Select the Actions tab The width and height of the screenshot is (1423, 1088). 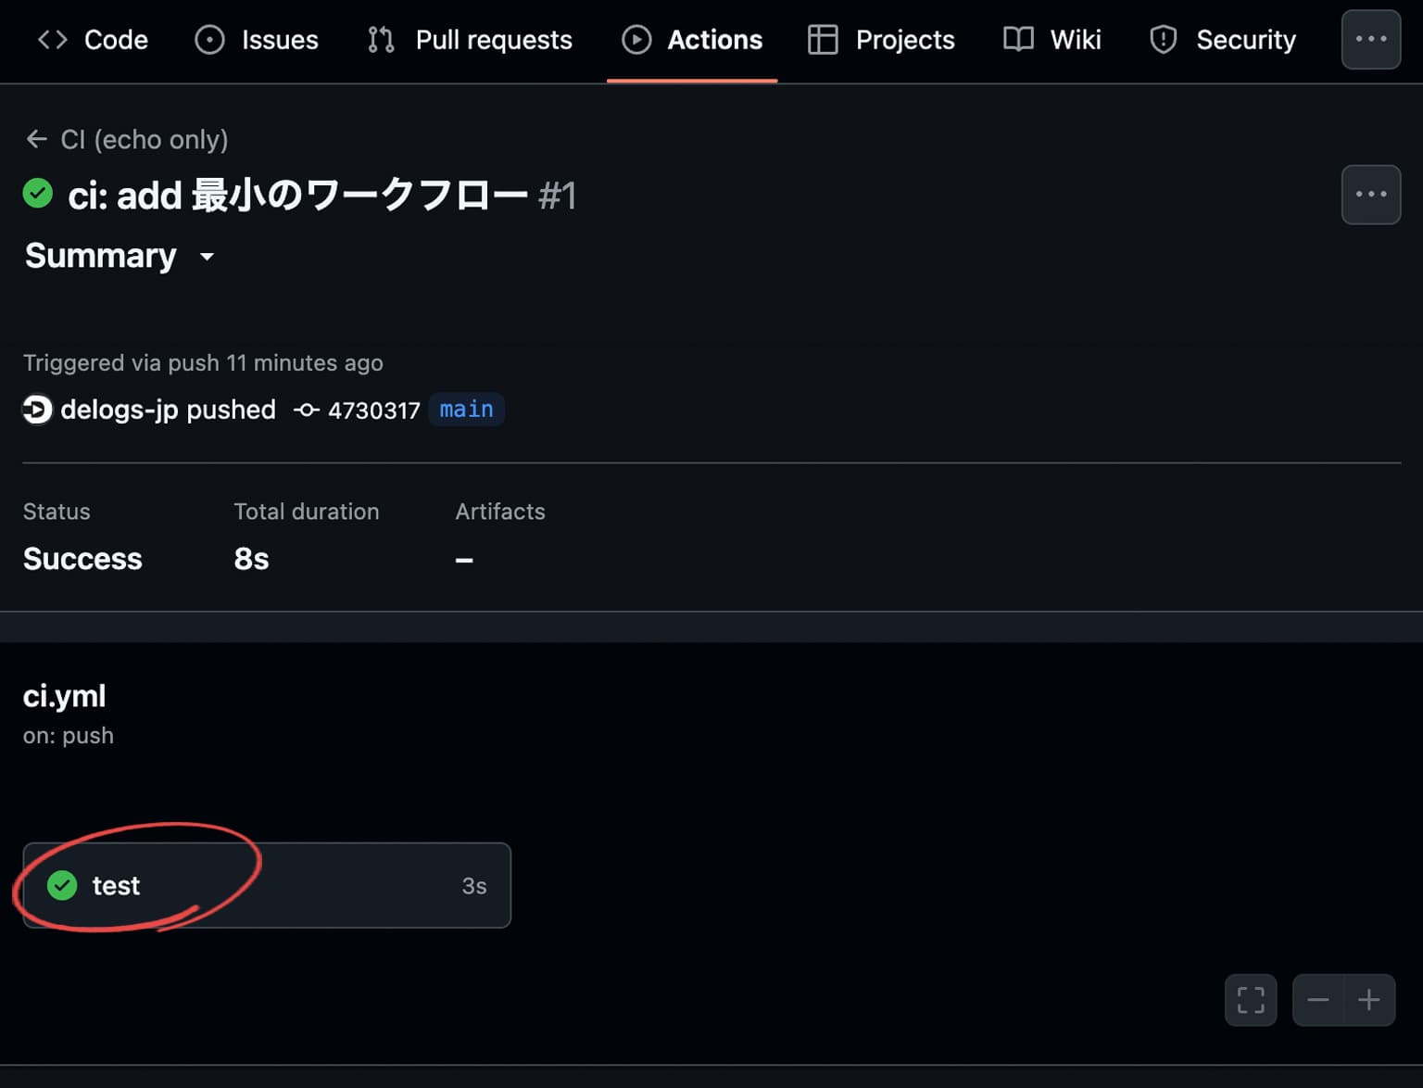click(x=692, y=40)
